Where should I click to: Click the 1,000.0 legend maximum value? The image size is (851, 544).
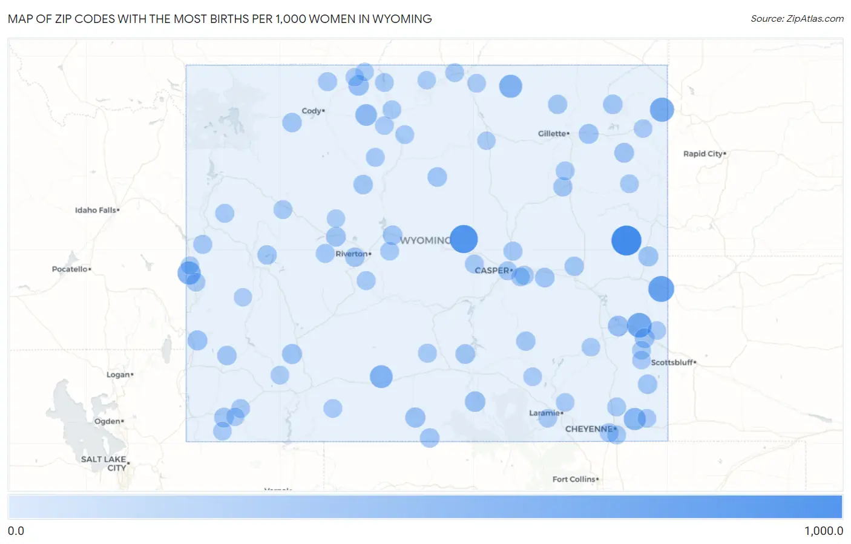click(x=823, y=531)
